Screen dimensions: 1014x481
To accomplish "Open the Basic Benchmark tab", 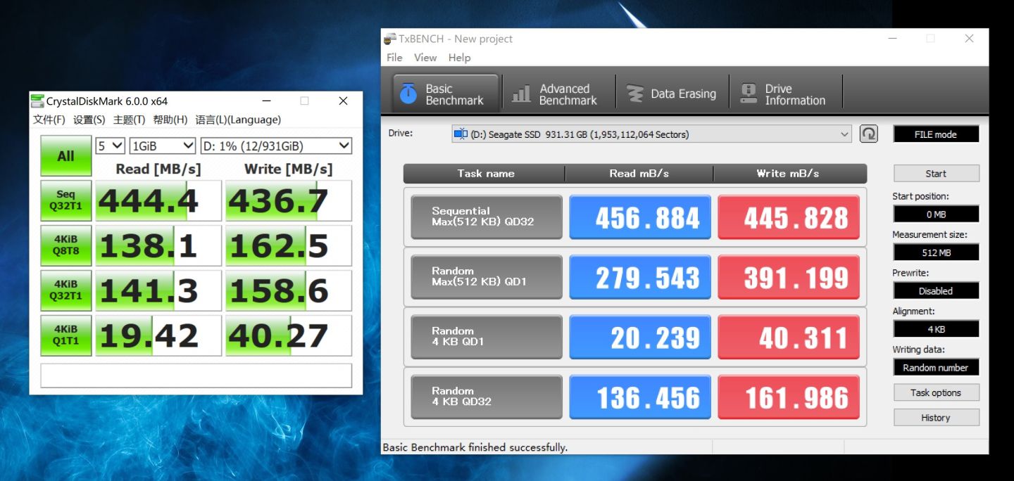I will [x=445, y=94].
